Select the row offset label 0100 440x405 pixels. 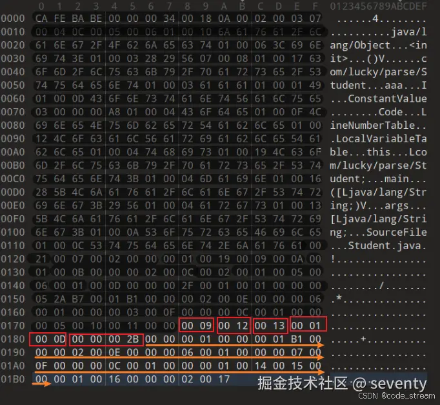13,232
